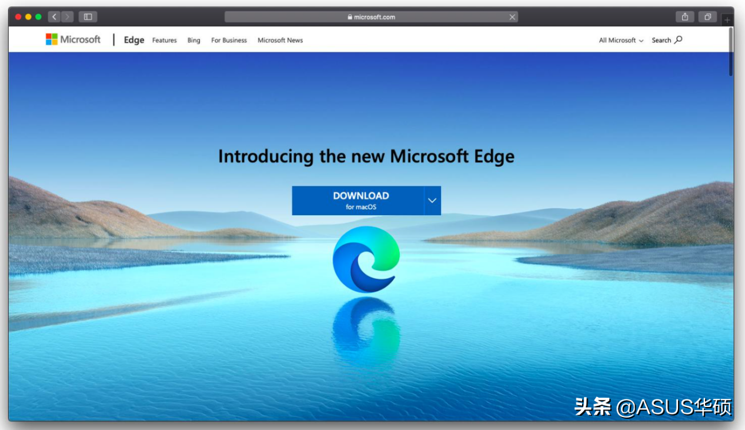The width and height of the screenshot is (745, 430).
Task: Click the page vertical scrollbar
Action: (x=731, y=53)
